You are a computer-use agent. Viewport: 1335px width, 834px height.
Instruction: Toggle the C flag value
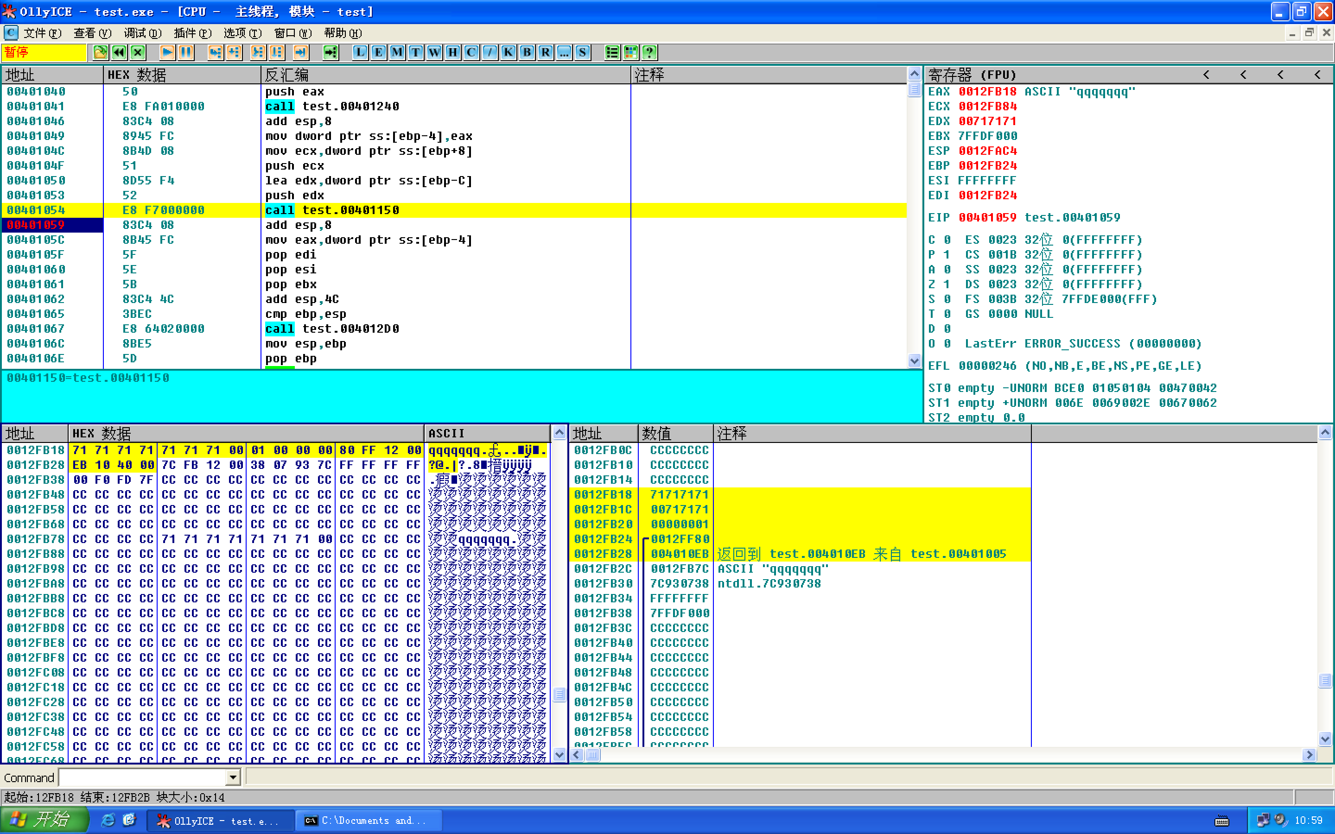pos(947,240)
